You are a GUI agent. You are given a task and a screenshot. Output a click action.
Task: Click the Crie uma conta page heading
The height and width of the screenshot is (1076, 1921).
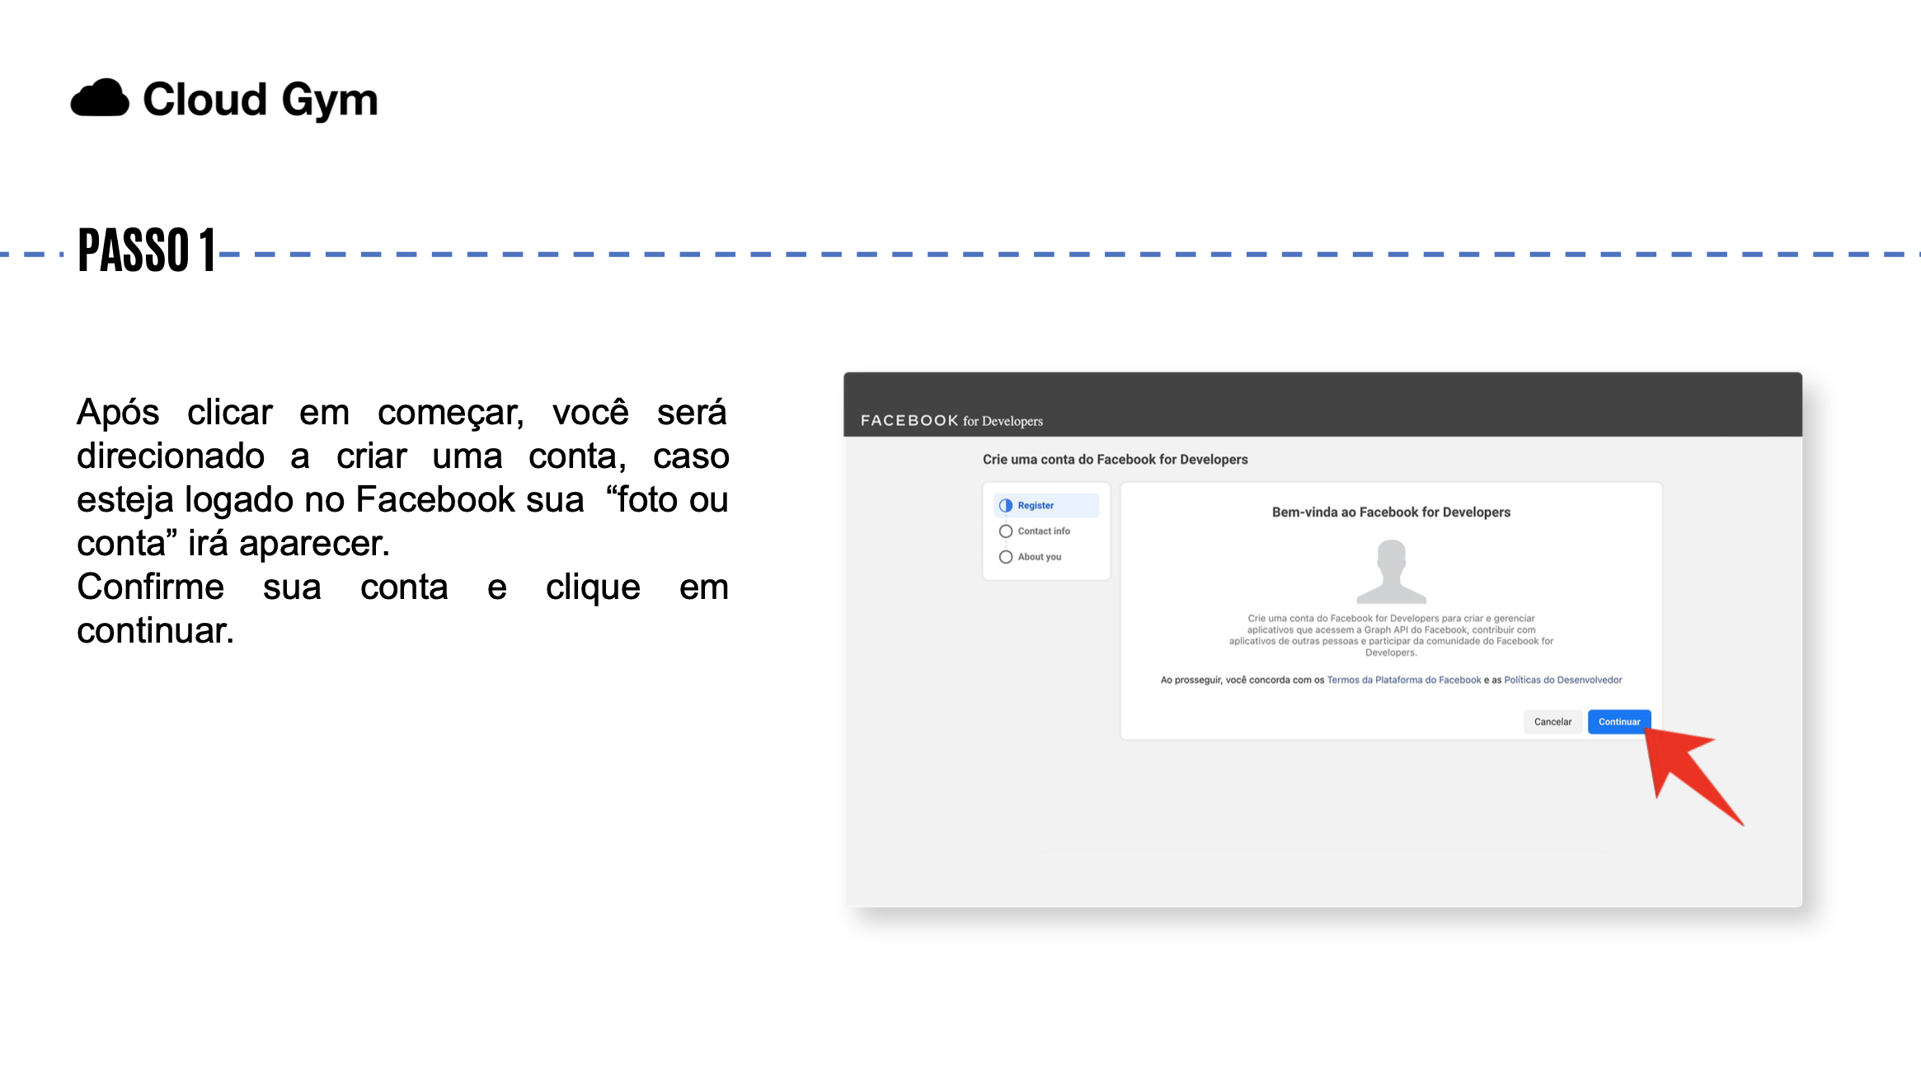(x=1115, y=460)
